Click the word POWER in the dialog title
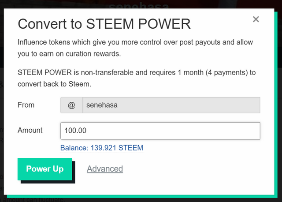 pyautogui.click(x=164, y=24)
